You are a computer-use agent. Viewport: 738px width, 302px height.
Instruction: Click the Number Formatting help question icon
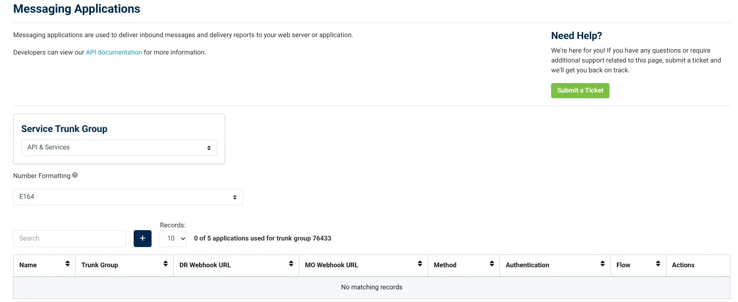point(75,175)
